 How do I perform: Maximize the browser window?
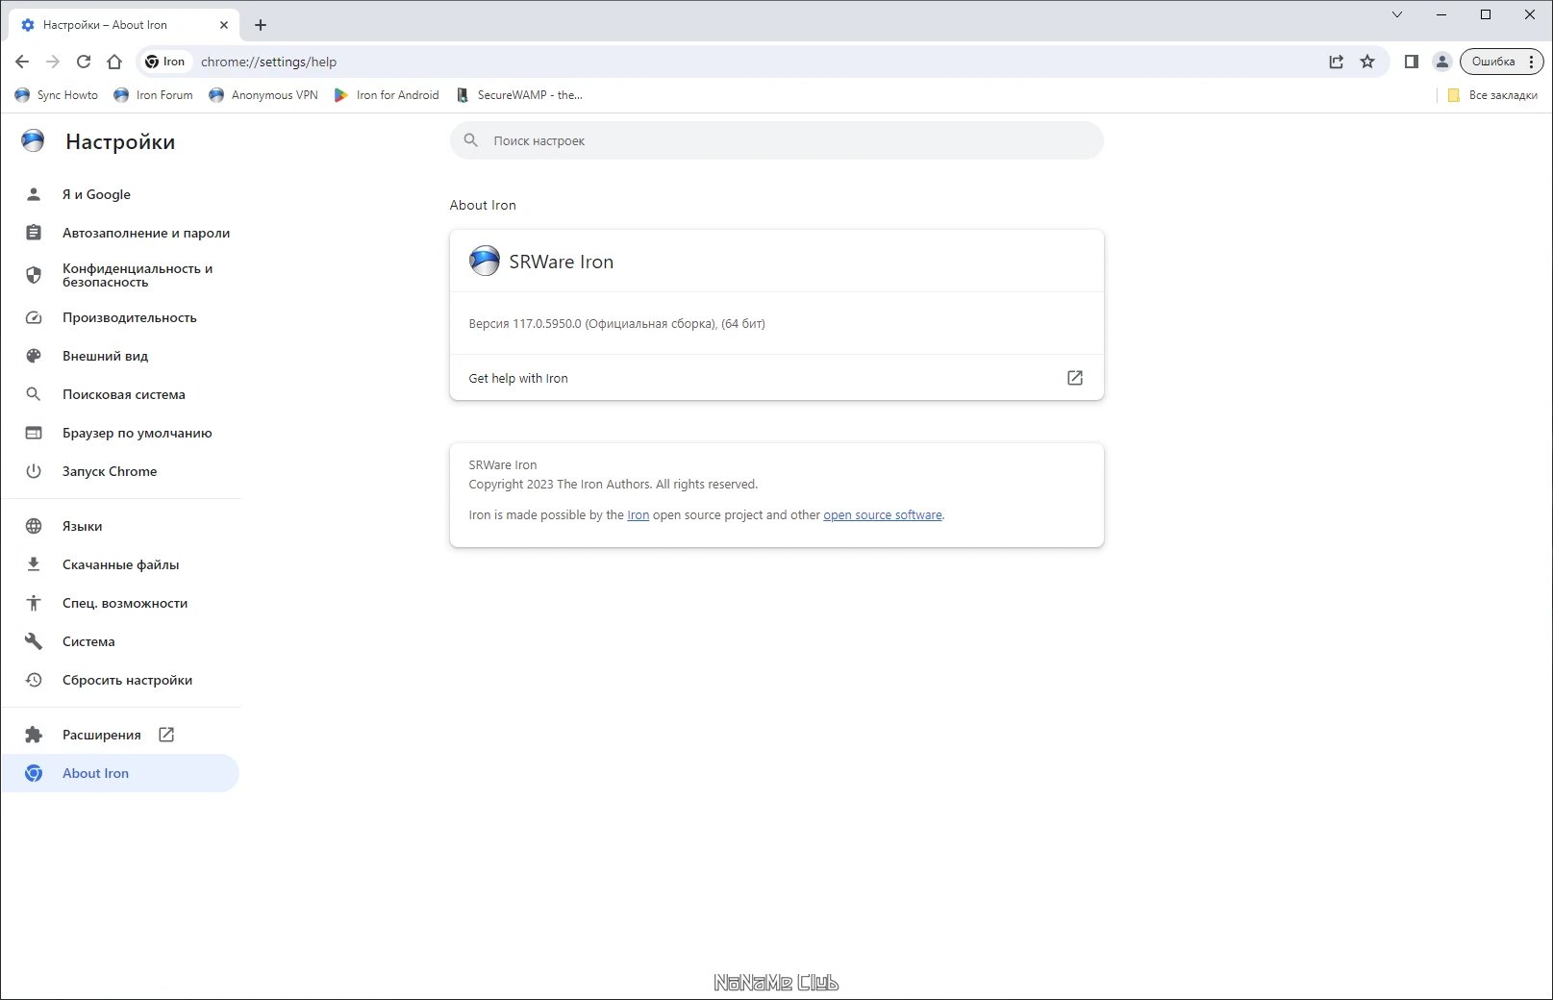click(1486, 14)
